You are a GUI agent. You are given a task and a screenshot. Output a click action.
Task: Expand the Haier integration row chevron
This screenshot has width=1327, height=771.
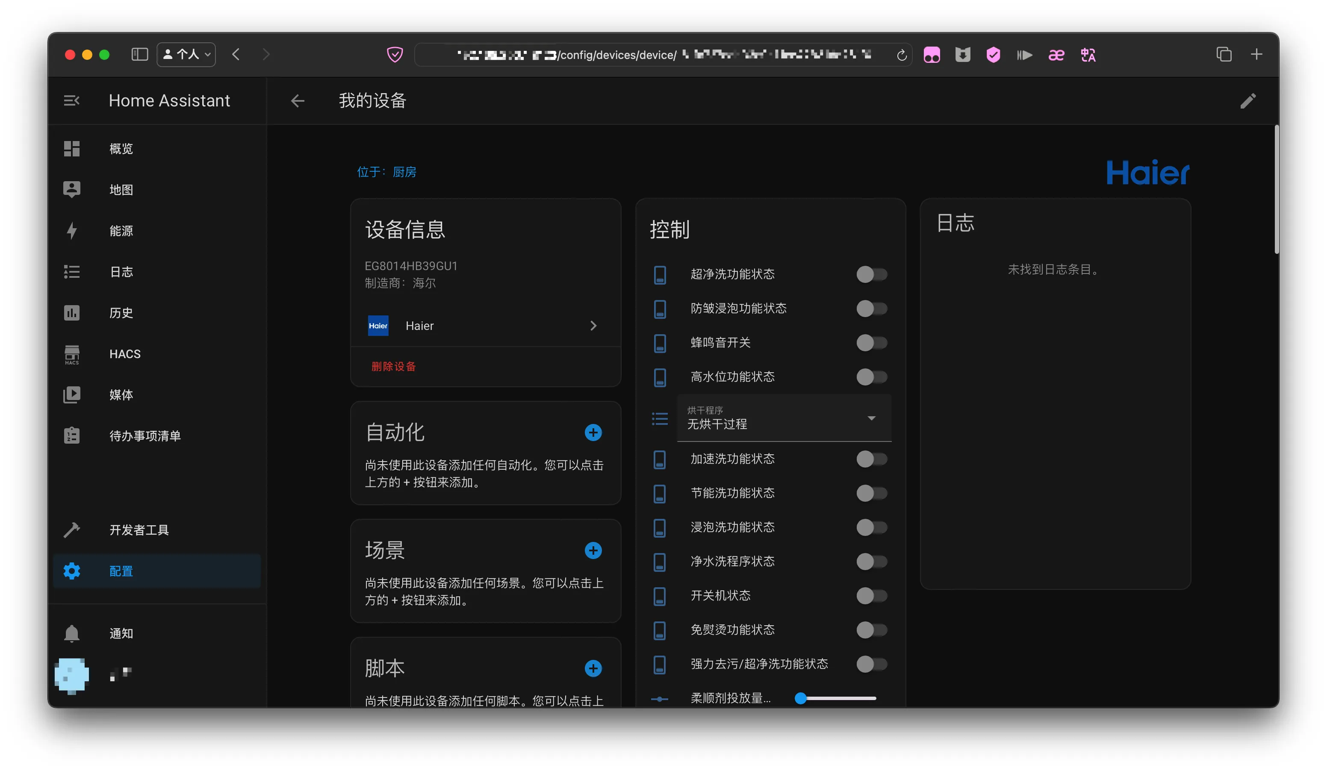593,326
